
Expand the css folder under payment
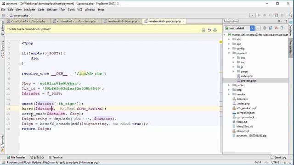tap(233, 58)
